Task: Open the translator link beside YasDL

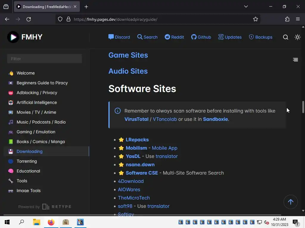Action: [x=166, y=156]
